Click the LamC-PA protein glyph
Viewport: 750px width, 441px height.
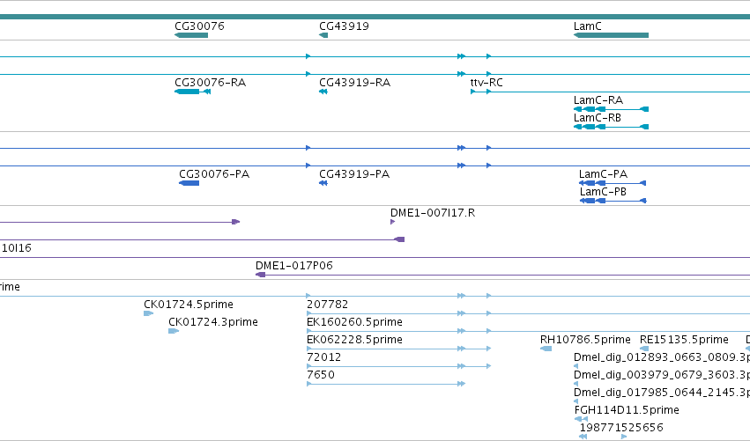(613, 183)
